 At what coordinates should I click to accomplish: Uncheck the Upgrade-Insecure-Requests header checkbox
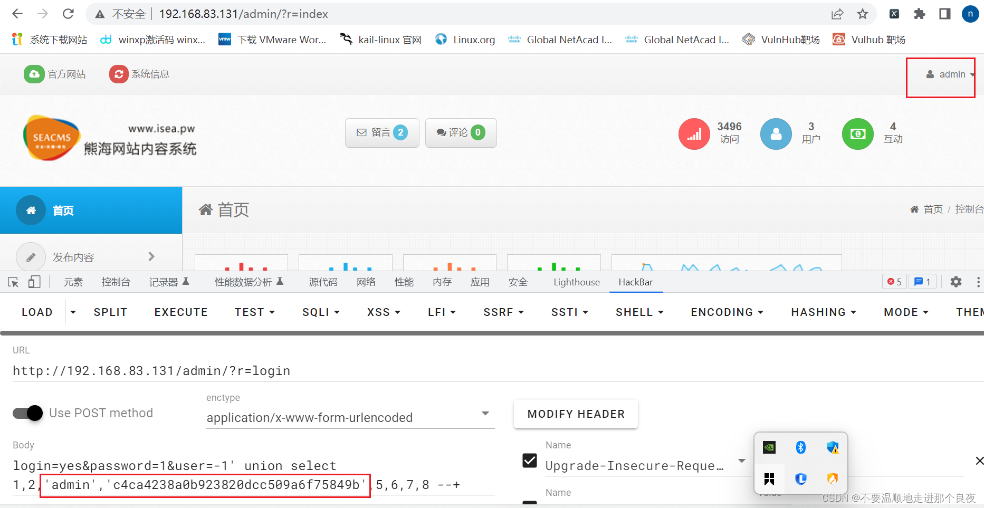[x=530, y=461]
